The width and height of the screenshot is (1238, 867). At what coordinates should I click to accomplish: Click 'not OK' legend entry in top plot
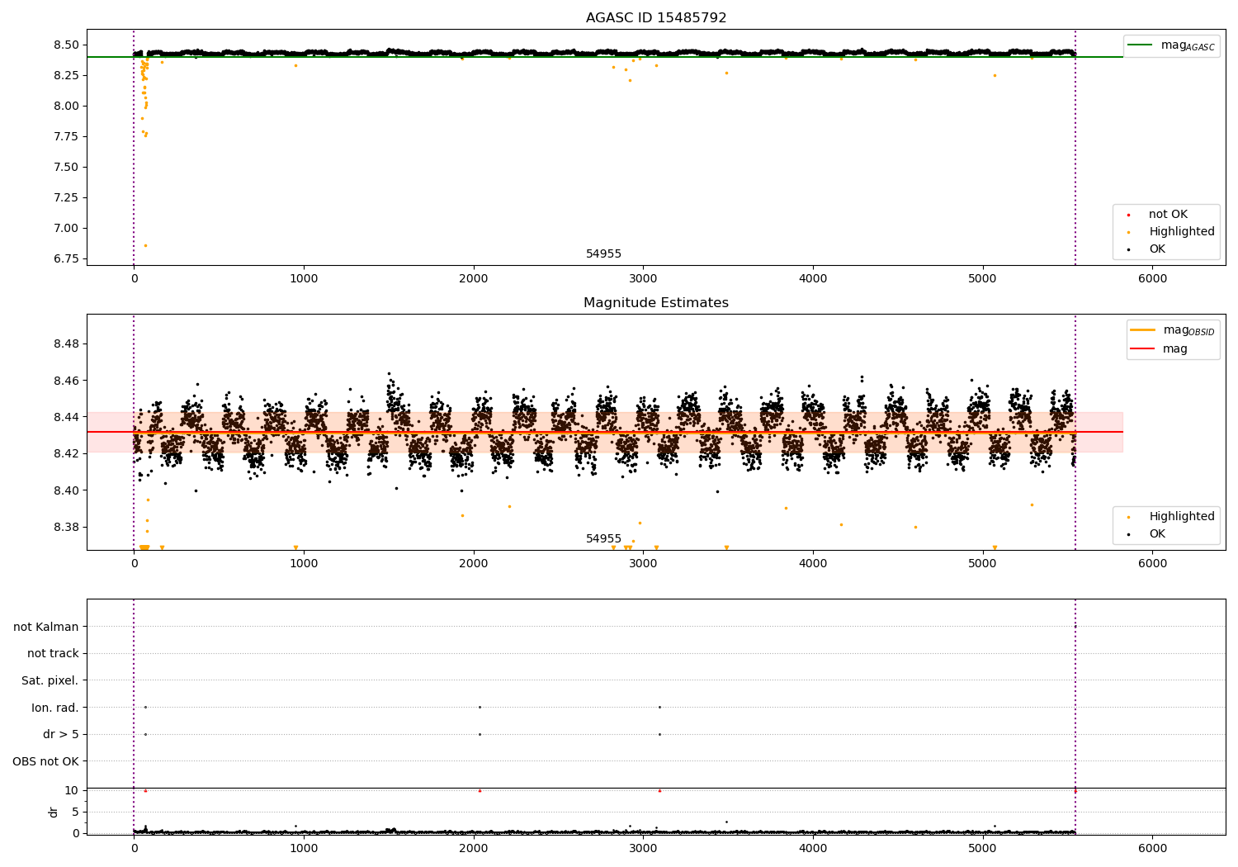tap(1168, 215)
